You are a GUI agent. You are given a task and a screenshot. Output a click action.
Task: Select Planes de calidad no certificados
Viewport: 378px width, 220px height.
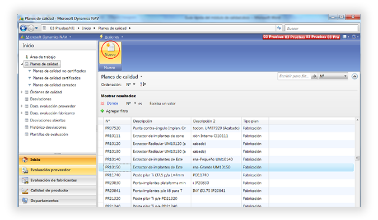[59, 71]
